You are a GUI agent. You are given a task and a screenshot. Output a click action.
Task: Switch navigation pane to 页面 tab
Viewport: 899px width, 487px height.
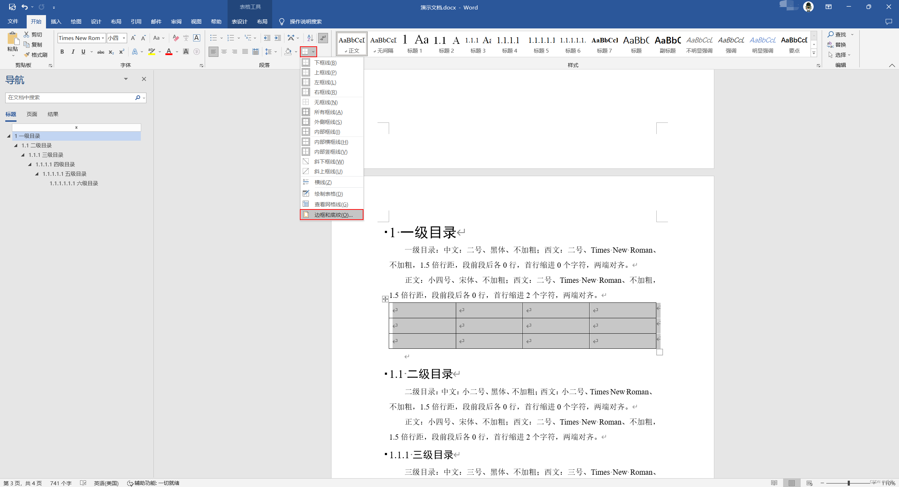pyautogui.click(x=32, y=114)
